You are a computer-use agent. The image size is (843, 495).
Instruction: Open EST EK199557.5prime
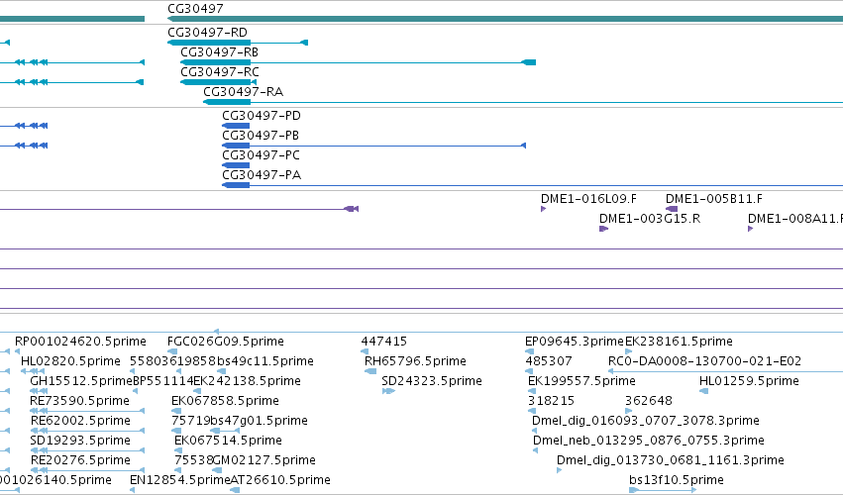581,381
